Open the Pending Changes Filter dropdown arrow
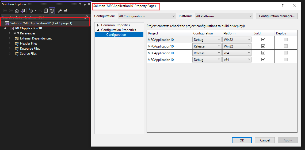 point(35,11)
